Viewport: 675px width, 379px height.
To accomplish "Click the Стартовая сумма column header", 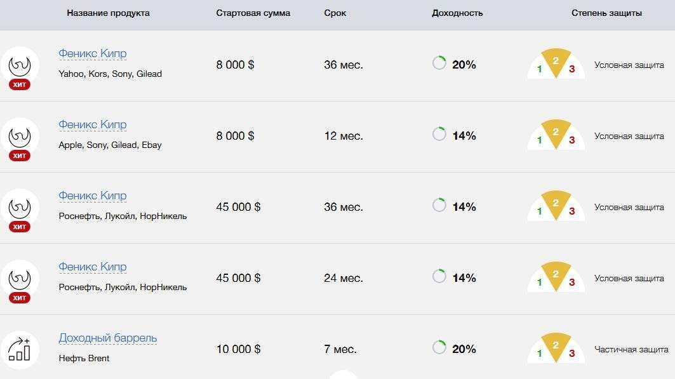I will pyautogui.click(x=253, y=13).
